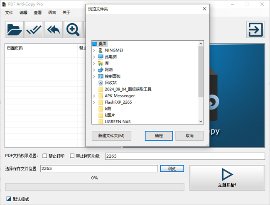
Task: Select the 2024_09_04_图标获取工具 folder name
Action: pos(128,89)
